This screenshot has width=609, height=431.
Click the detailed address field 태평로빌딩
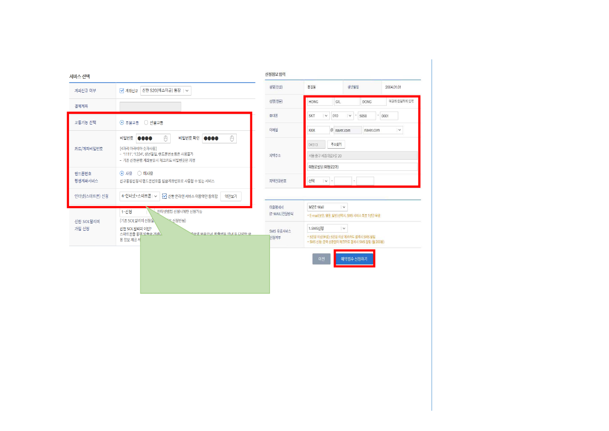pyautogui.click(x=362, y=167)
